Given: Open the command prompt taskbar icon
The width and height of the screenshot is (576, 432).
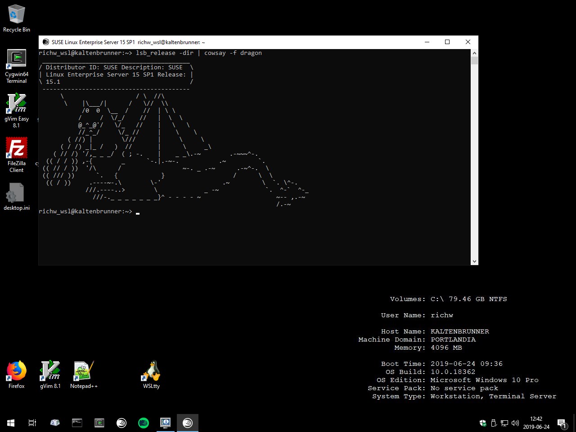Looking at the screenshot, I should tap(77, 423).
